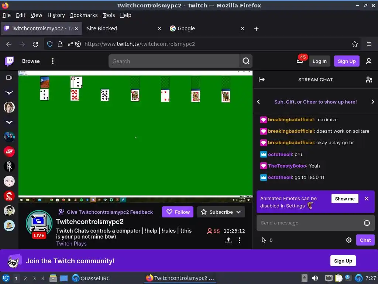Open the Twitch more options dots menu
This screenshot has width=378, height=284.
tap(52, 61)
